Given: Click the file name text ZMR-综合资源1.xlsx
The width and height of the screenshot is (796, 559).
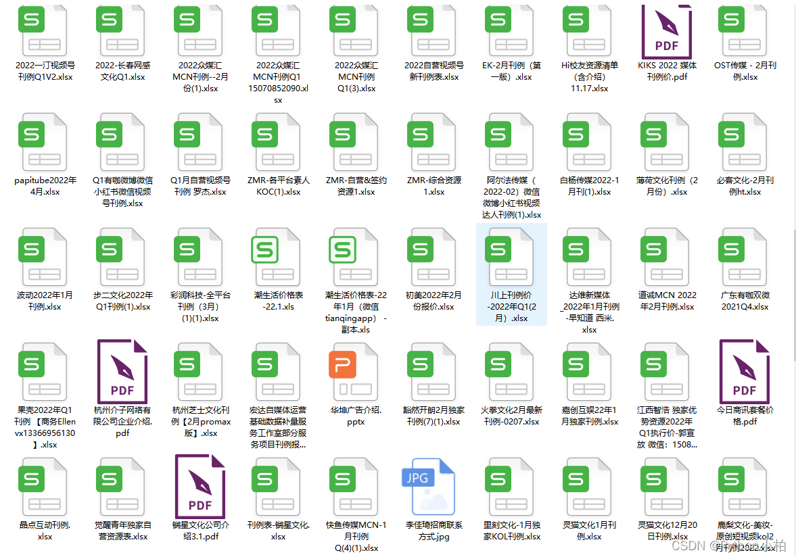Looking at the screenshot, I should tap(434, 186).
